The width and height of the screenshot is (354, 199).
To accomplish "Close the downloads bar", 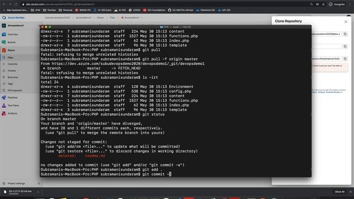I will pos(351,192).
